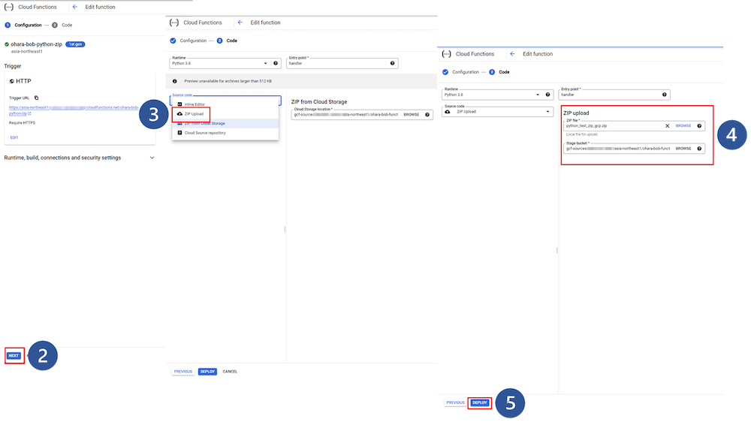The image size is (751, 422).
Task: Click the ZIP from Cloud Storage heading
Action: click(319, 101)
